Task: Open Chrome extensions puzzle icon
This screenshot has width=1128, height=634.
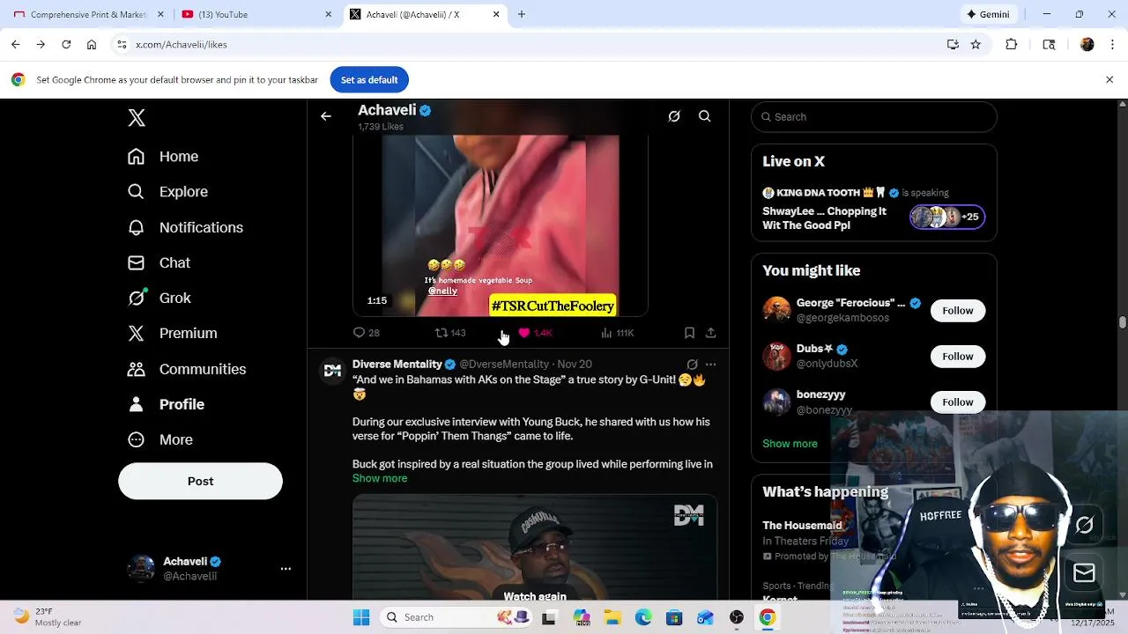Action: pos(1012,44)
